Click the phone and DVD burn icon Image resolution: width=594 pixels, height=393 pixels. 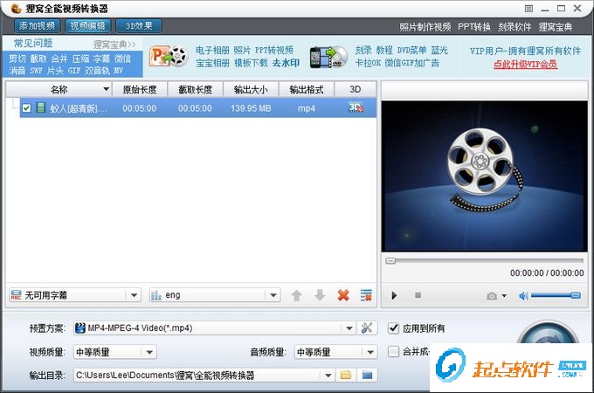click(328, 57)
